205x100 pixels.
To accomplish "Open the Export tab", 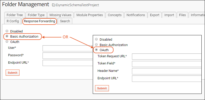I will click(155, 15).
